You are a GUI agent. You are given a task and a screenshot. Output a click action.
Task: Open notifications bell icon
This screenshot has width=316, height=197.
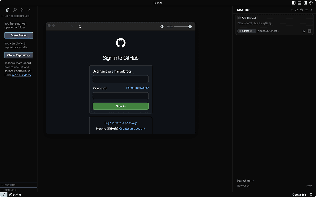pyautogui.click(x=311, y=195)
